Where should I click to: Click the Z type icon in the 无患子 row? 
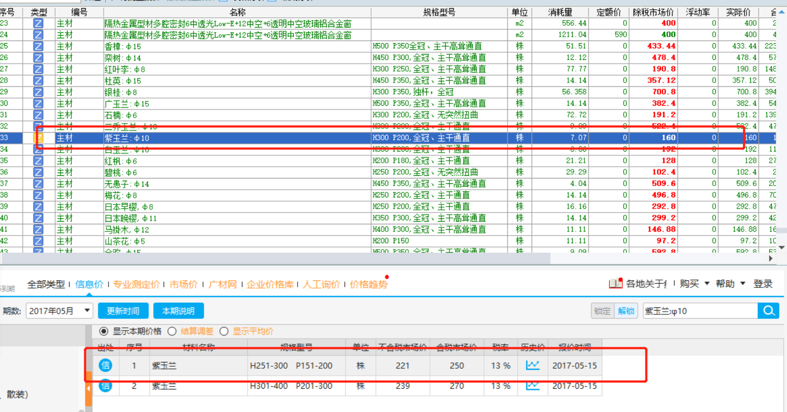point(38,184)
